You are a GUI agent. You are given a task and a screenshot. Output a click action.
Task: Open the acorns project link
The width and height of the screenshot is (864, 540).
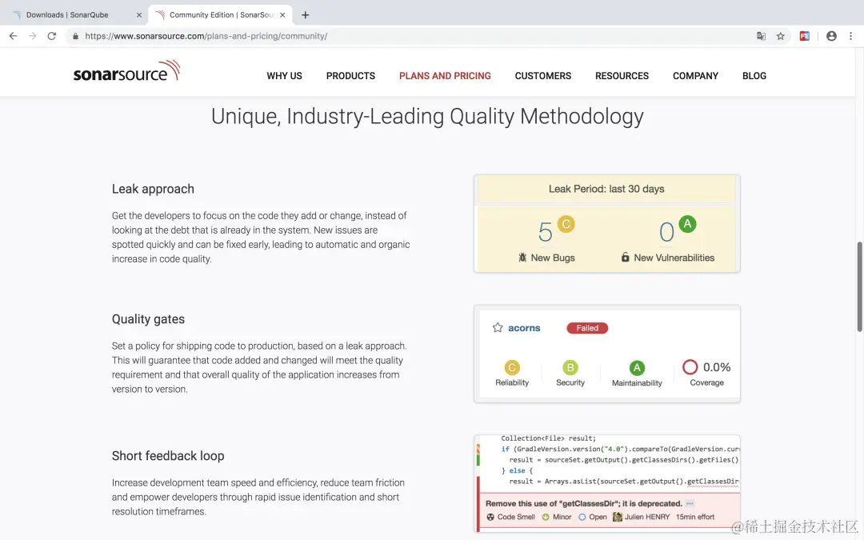pyautogui.click(x=524, y=328)
